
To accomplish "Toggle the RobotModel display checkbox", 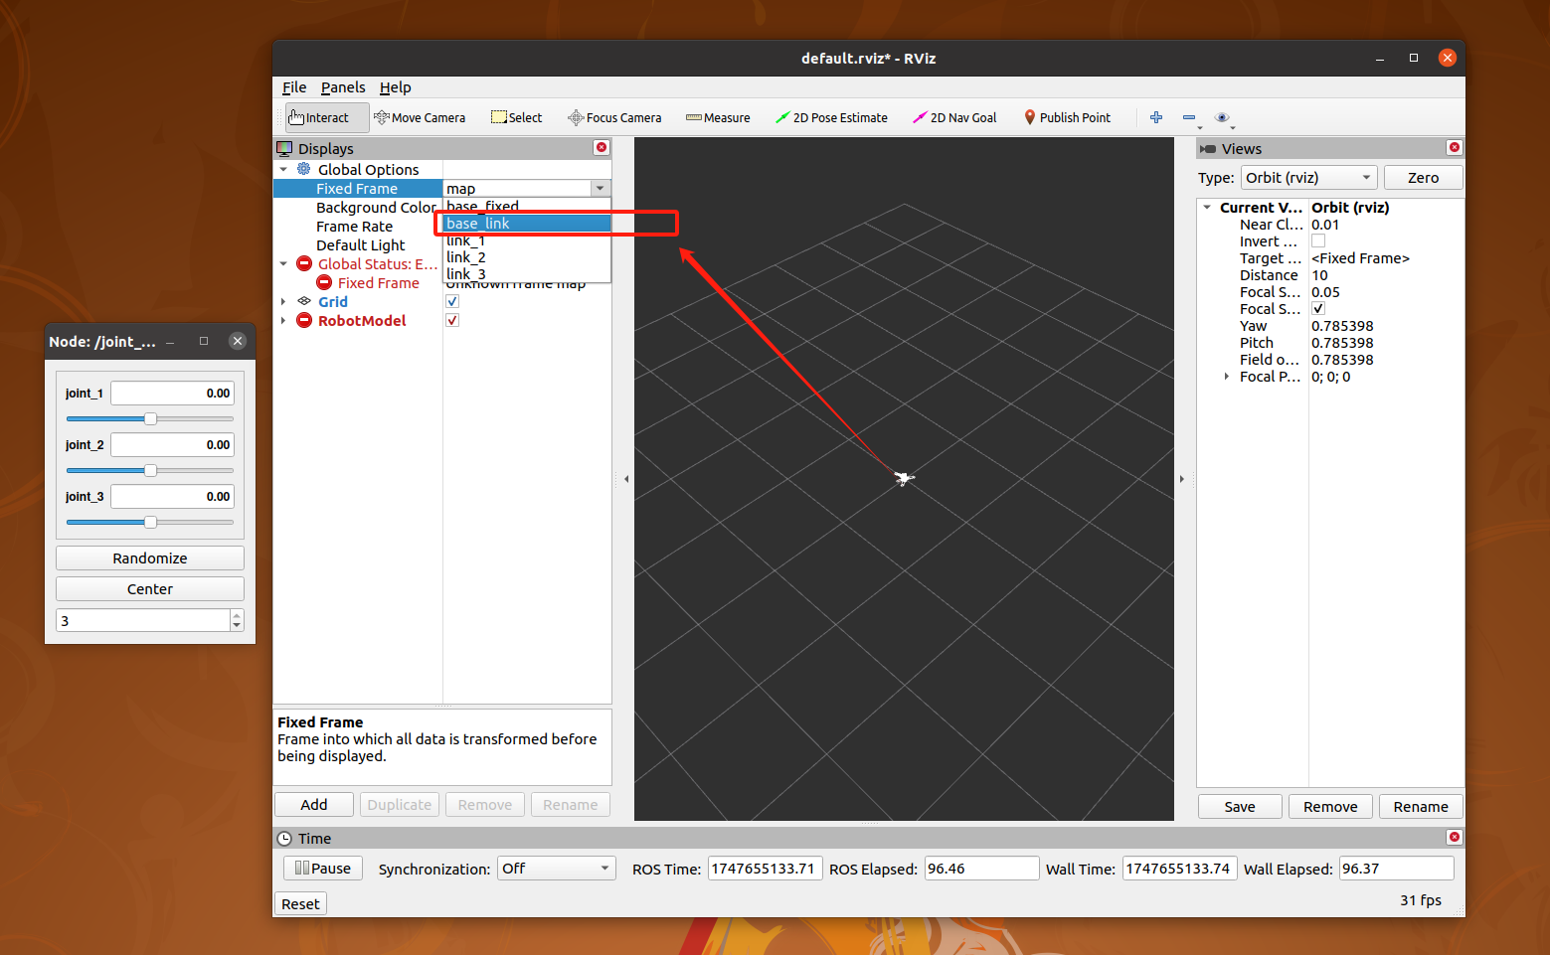I will (x=452, y=320).
